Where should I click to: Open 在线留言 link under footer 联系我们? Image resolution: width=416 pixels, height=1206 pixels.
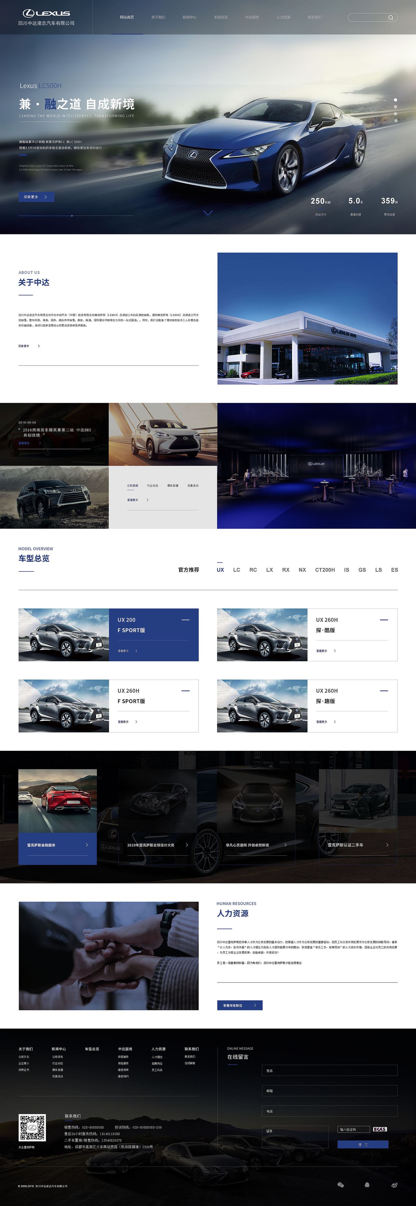(190, 1063)
